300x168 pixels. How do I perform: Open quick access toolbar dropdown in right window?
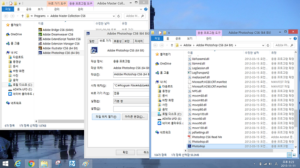[x=169, y=33]
